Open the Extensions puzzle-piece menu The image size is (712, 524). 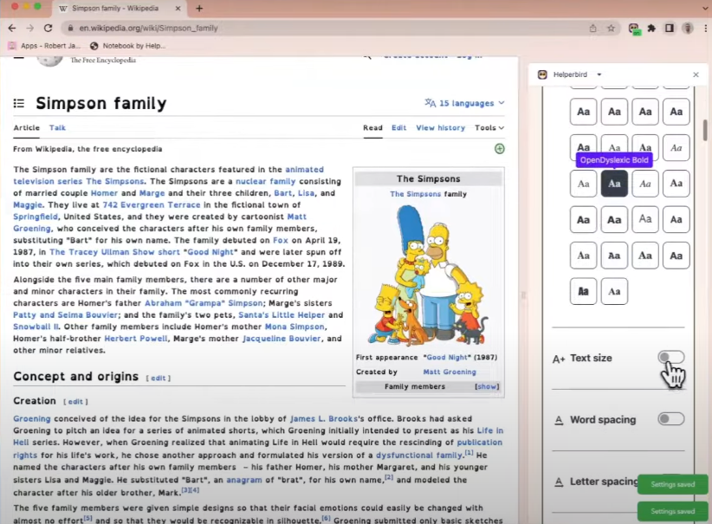pos(651,29)
